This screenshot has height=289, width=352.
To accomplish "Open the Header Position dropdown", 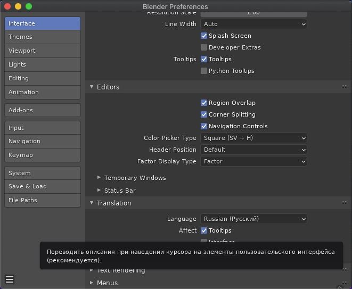I will coord(253,150).
